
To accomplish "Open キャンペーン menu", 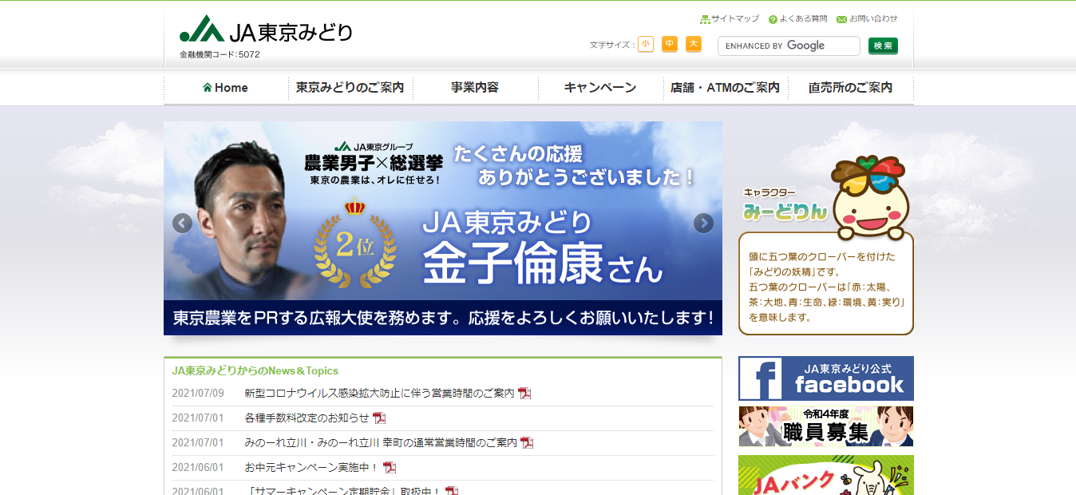I will pyautogui.click(x=600, y=88).
